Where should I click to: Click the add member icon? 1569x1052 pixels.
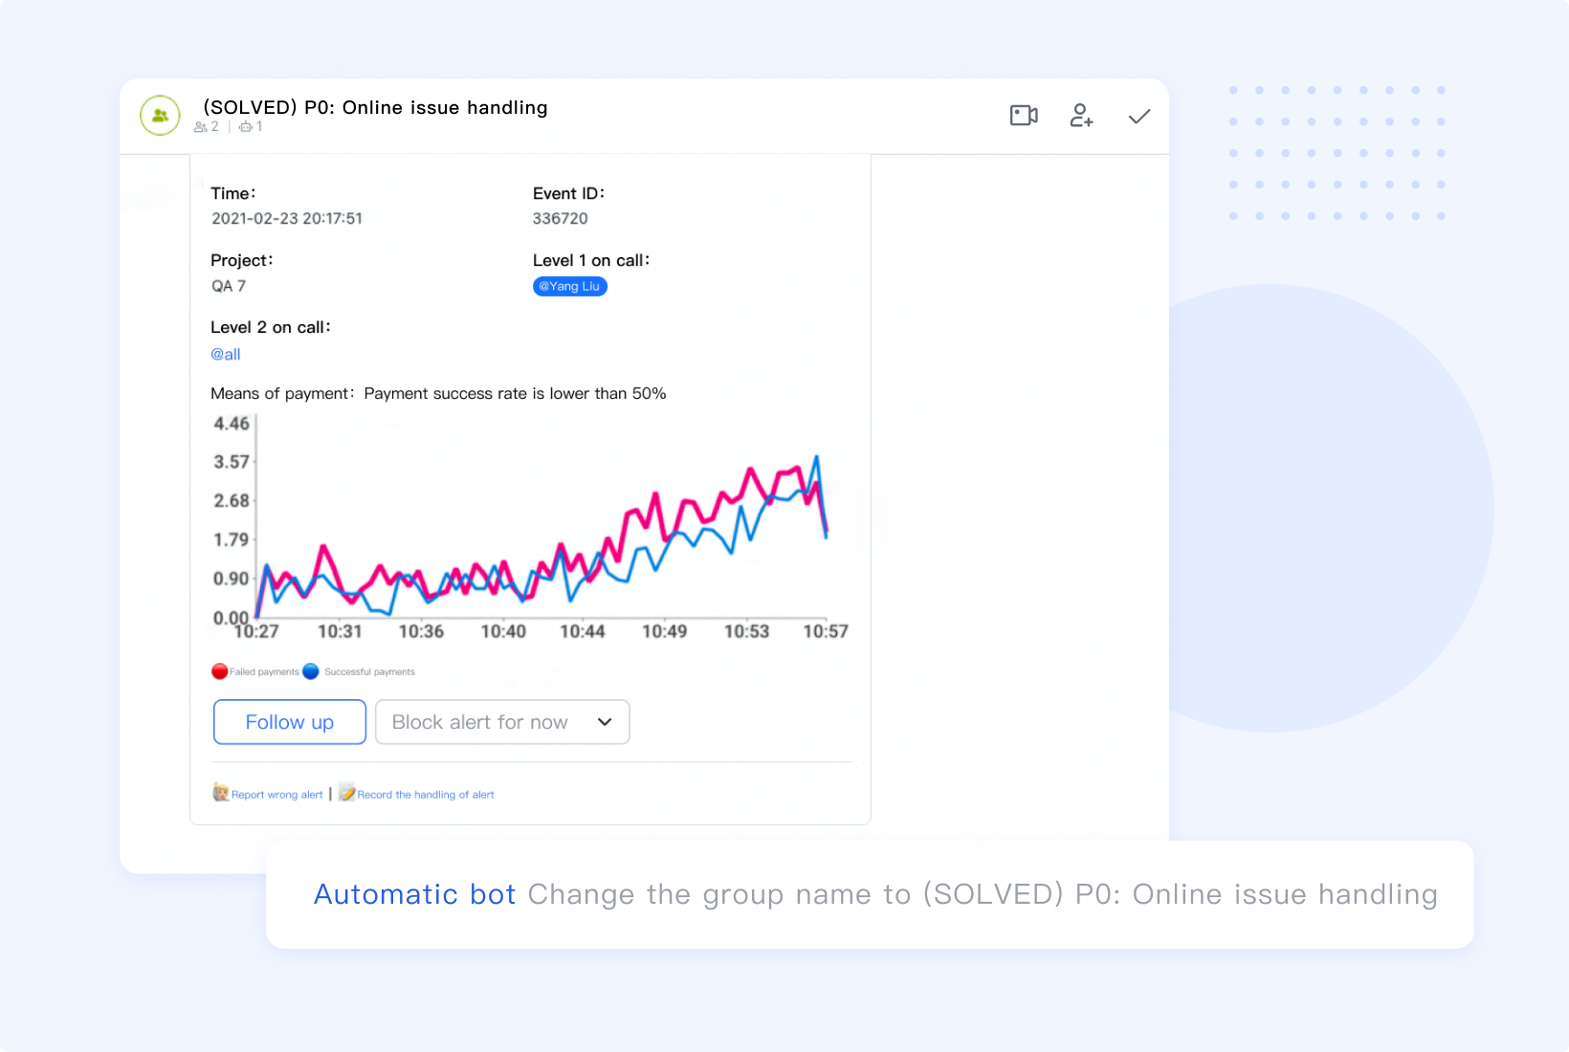1081,116
